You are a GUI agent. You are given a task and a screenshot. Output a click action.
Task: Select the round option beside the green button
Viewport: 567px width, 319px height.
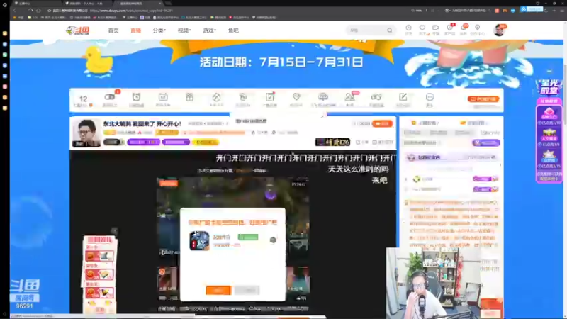[273, 240]
